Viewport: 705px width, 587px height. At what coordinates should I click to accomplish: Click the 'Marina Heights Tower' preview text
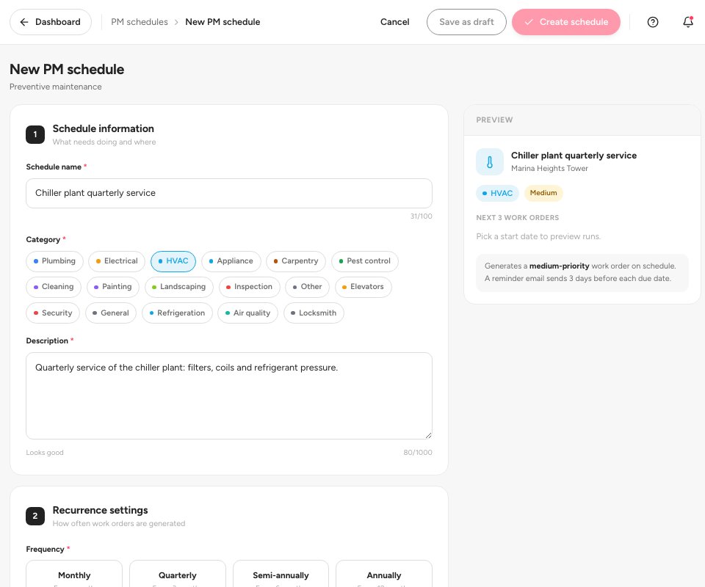(x=549, y=169)
